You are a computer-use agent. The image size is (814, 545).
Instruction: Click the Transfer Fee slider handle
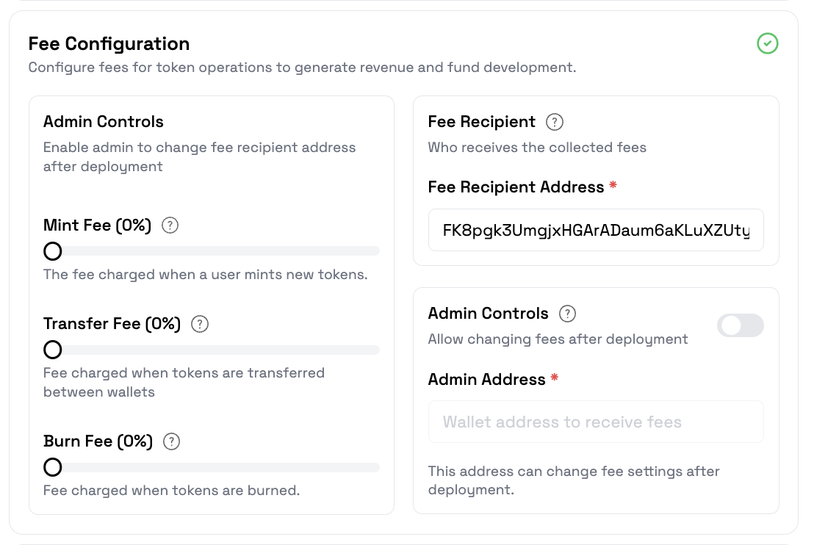(x=52, y=350)
